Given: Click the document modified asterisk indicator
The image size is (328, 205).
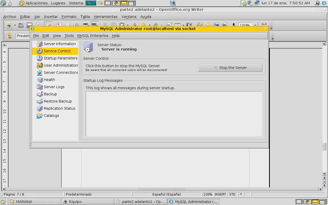Looking at the screenshot, I should (x=241, y=194).
